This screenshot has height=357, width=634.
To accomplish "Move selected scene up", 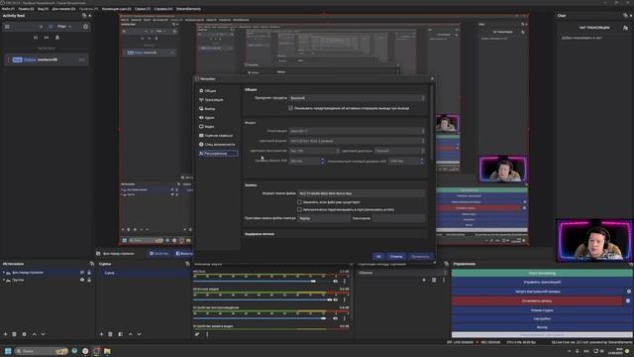I will 130,334.
